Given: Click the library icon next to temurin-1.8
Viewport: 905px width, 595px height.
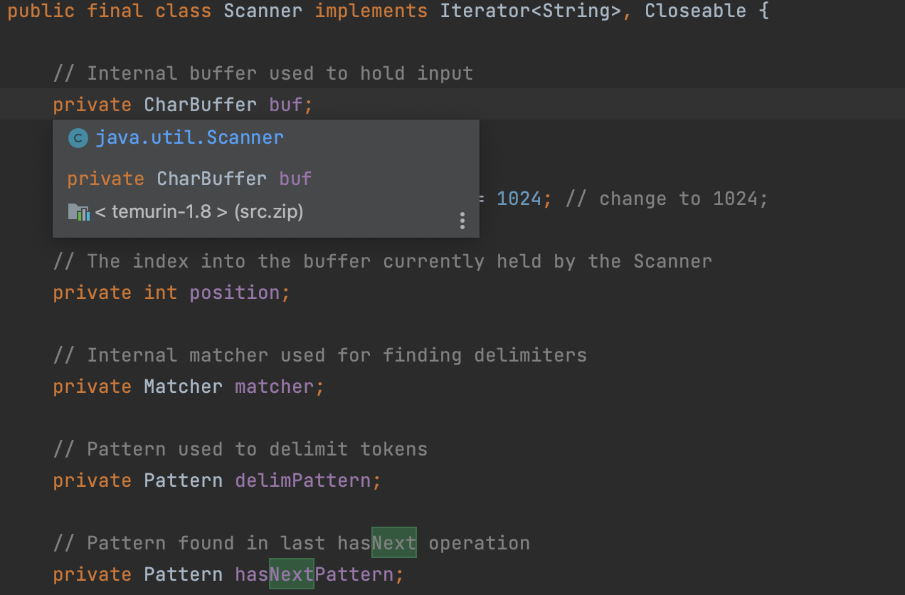Looking at the screenshot, I should pyautogui.click(x=78, y=212).
